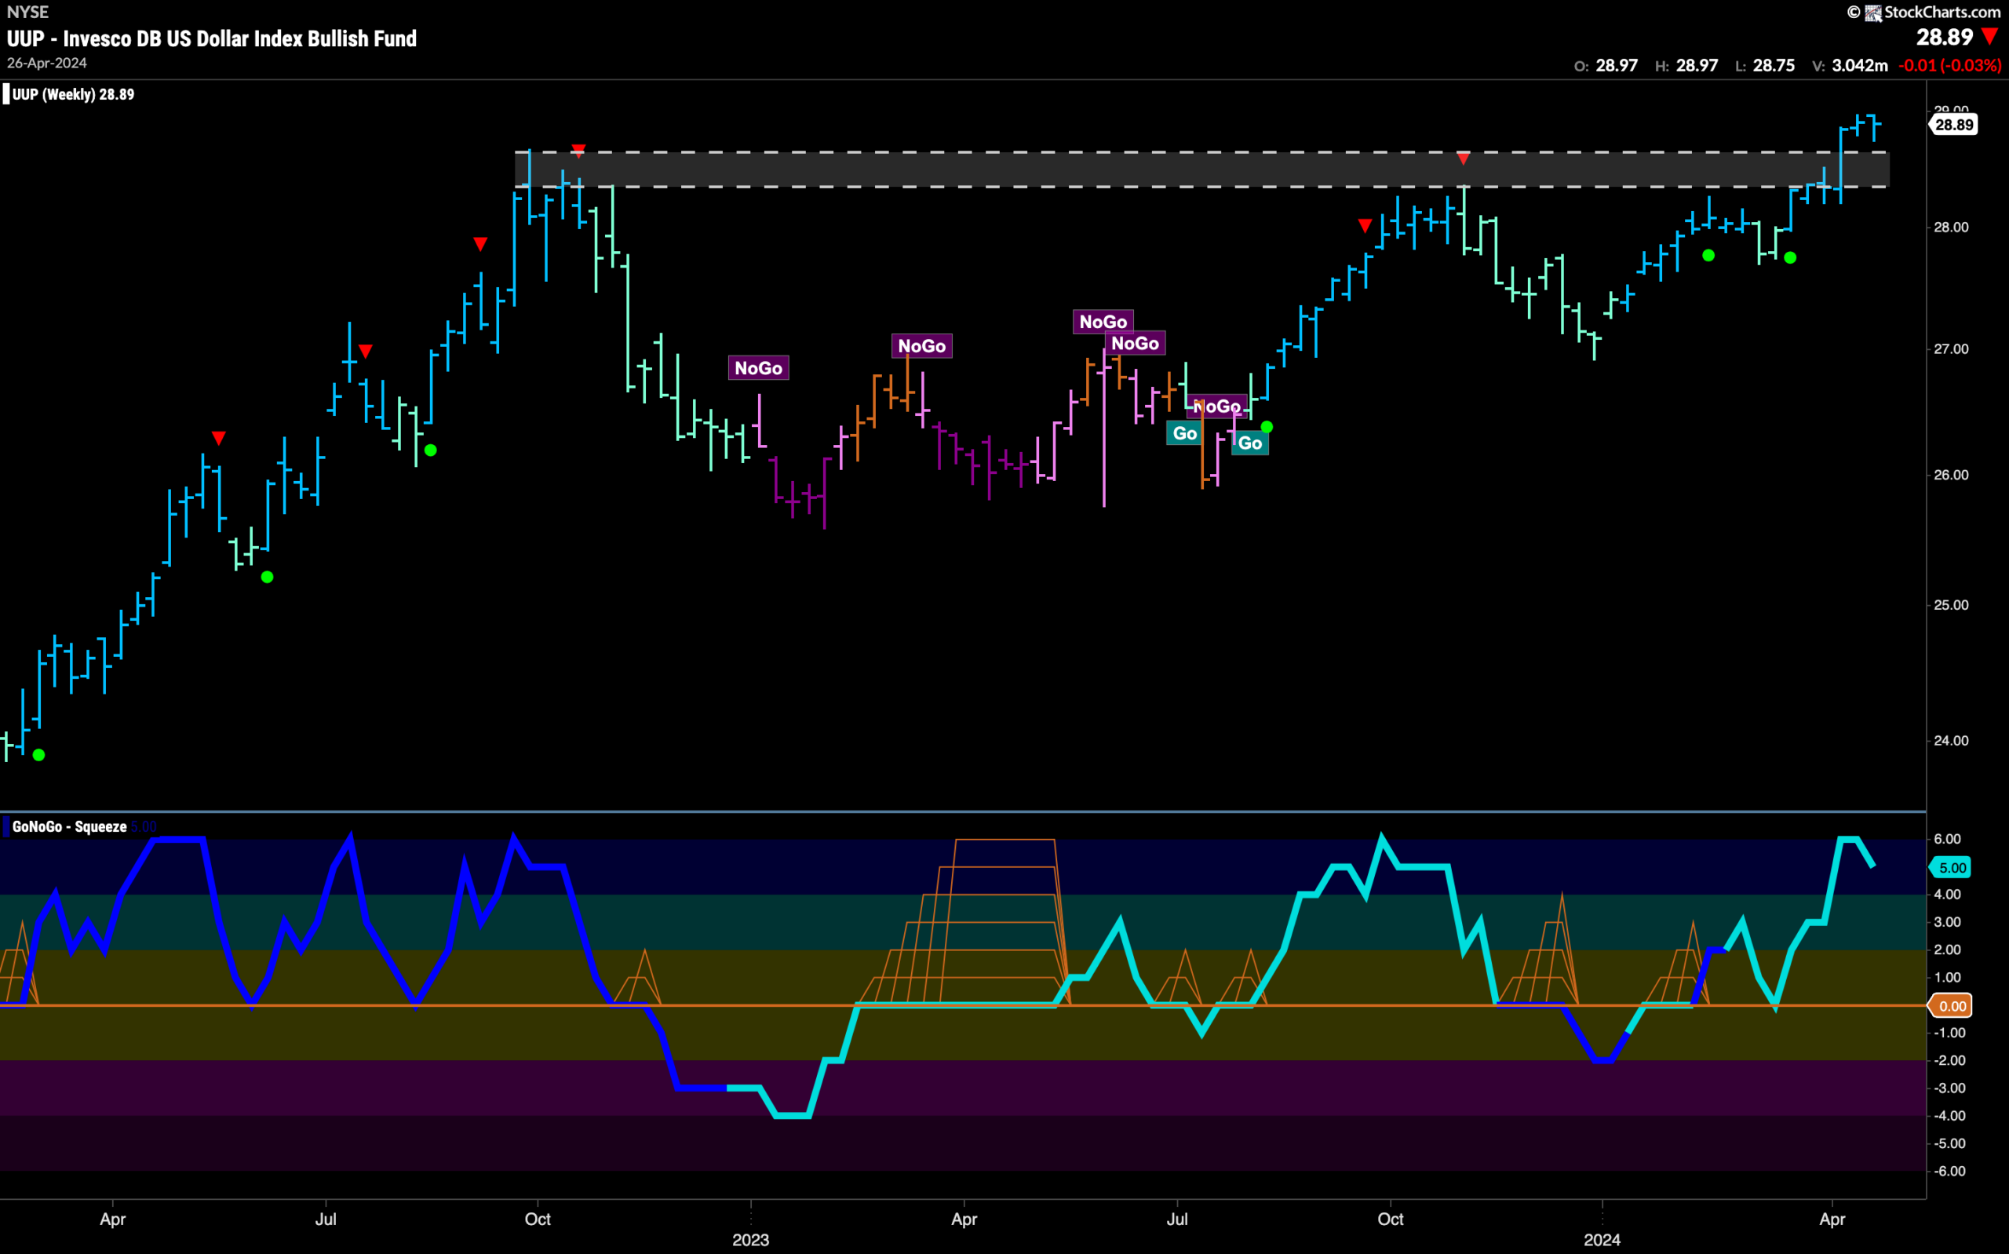Click the topmost NoGo label near mid-2023
Viewport: 2009px width, 1254px height.
[1103, 322]
